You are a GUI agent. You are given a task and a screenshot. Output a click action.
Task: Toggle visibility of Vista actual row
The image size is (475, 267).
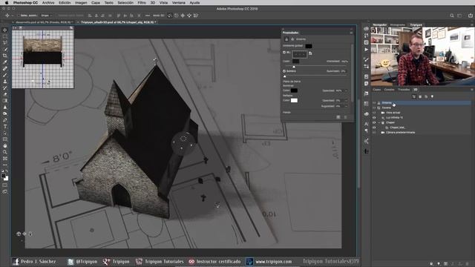point(374,113)
